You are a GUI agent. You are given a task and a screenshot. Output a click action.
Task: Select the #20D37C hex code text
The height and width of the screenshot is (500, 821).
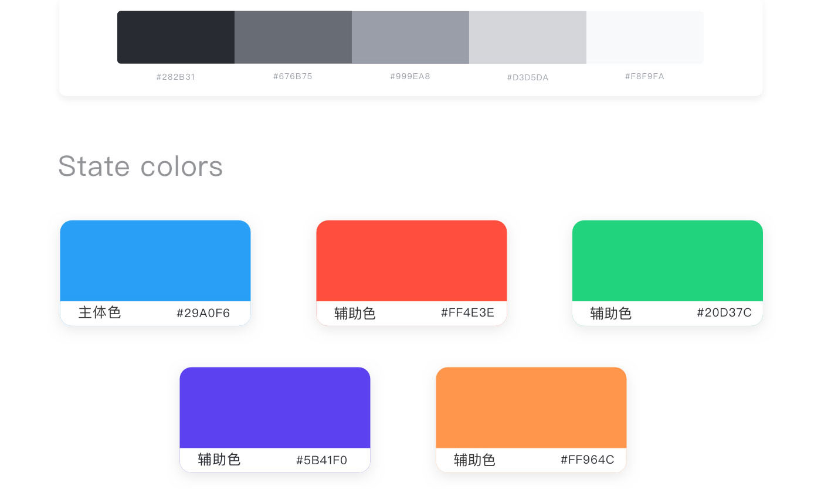tap(724, 313)
